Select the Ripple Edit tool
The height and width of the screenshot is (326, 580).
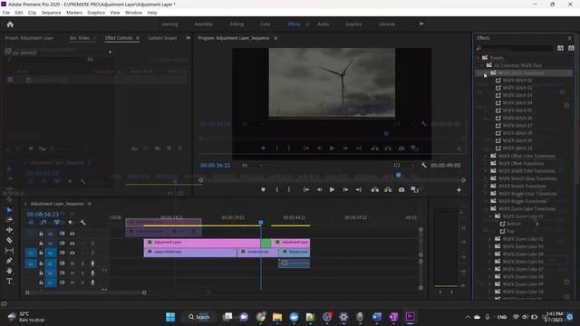point(10,230)
